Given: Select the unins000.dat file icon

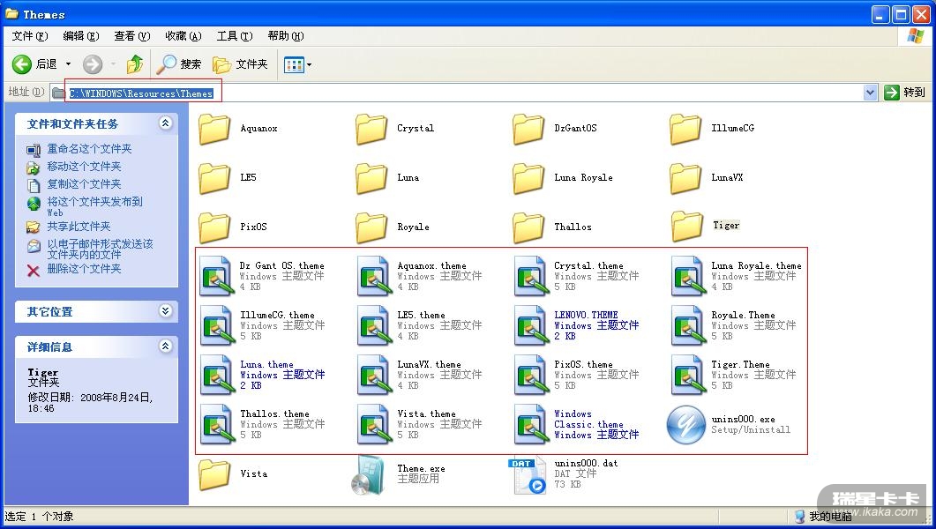Looking at the screenshot, I should [528, 475].
